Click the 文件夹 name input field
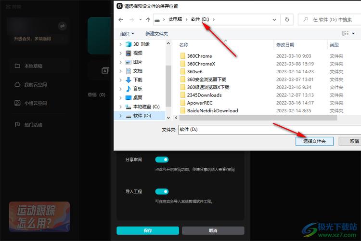The width and height of the screenshot is (361, 241). click(270, 130)
